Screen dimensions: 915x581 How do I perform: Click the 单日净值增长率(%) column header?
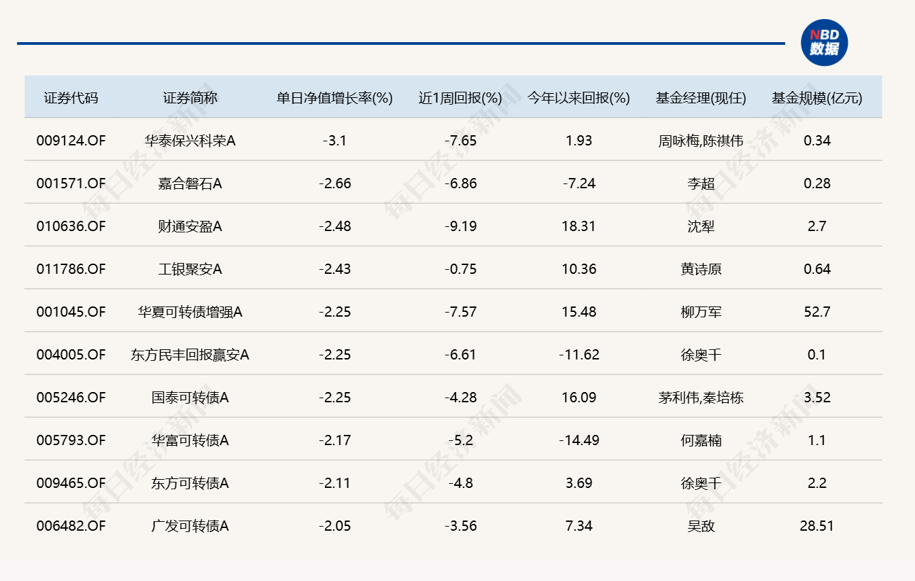[335, 98]
